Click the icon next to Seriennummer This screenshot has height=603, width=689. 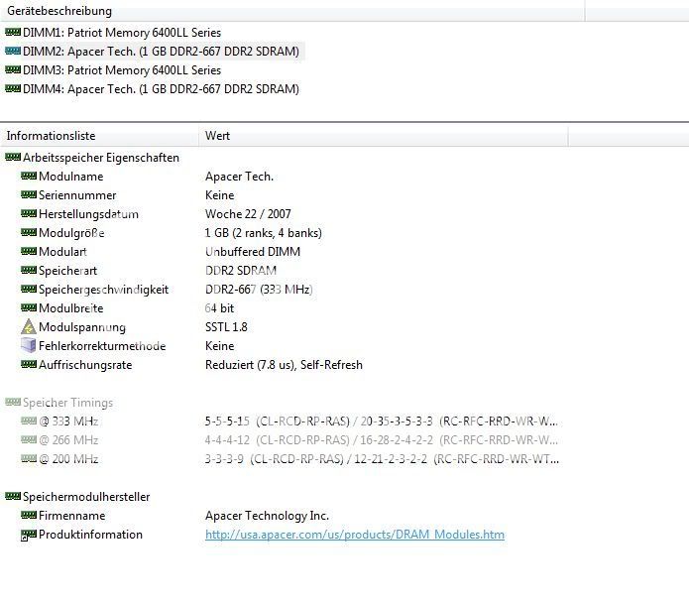[x=29, y=194]
